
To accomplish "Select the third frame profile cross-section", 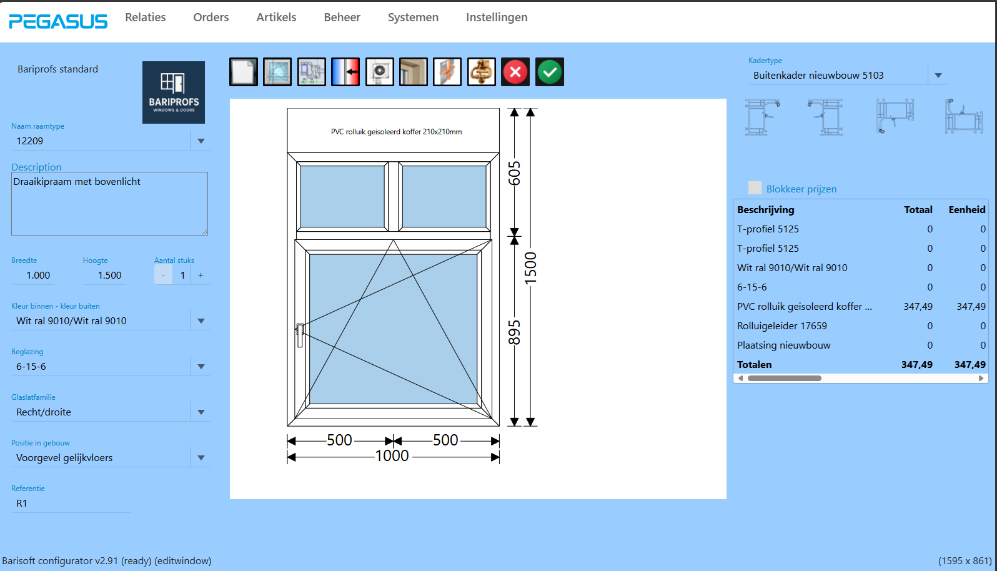I will coord(895,117).
